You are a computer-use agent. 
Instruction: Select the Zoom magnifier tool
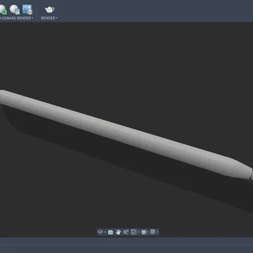[126, 232]
